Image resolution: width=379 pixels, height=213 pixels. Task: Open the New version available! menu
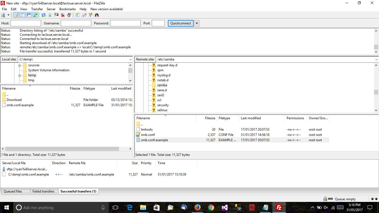(107, 9)
